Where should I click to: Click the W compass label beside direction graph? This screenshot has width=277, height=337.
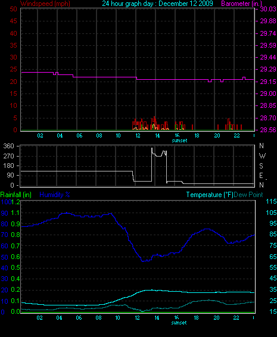262,156
